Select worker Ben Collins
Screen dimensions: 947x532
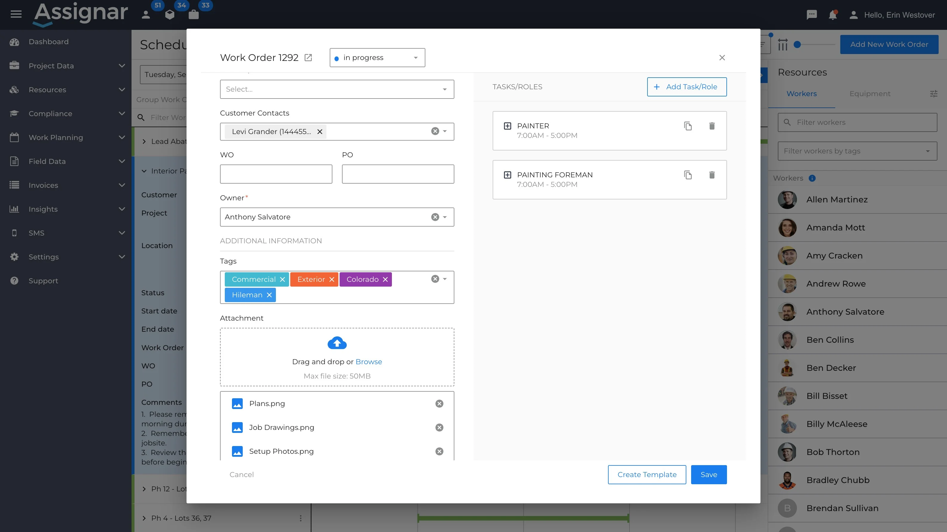[857, 340]
